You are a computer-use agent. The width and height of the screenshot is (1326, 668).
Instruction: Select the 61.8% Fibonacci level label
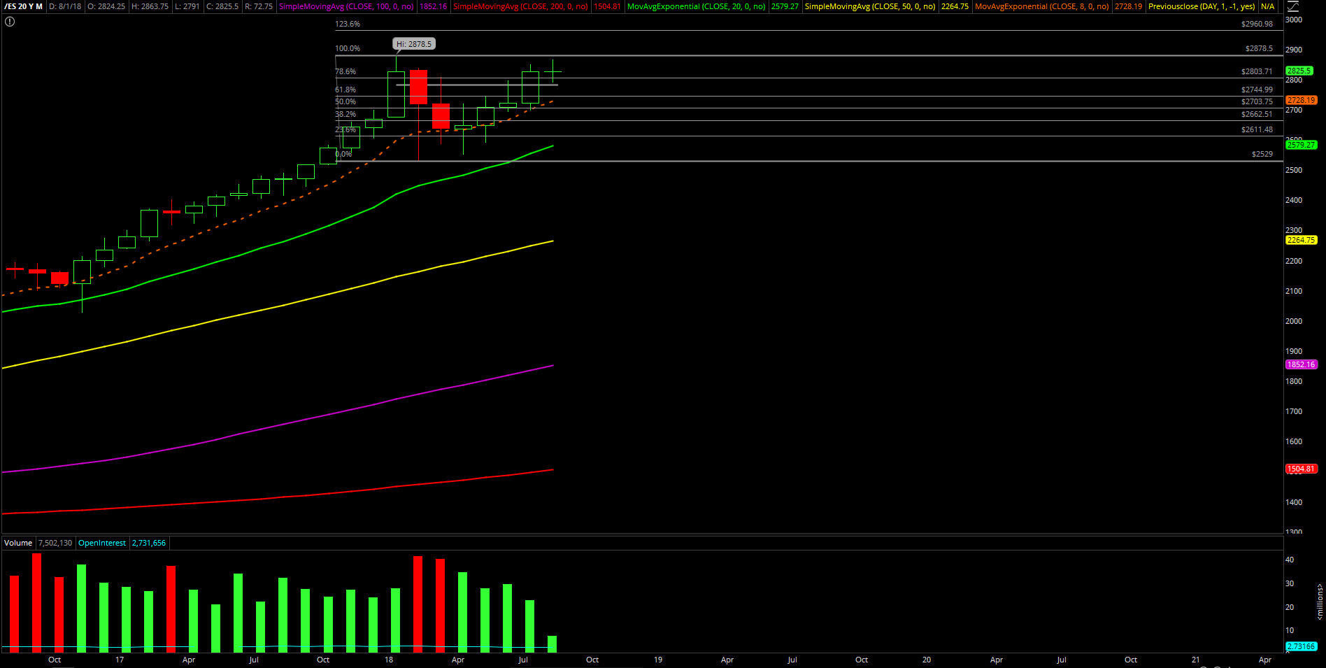tap(345, 90)
